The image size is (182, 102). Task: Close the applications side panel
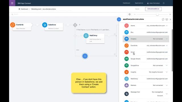170,20
